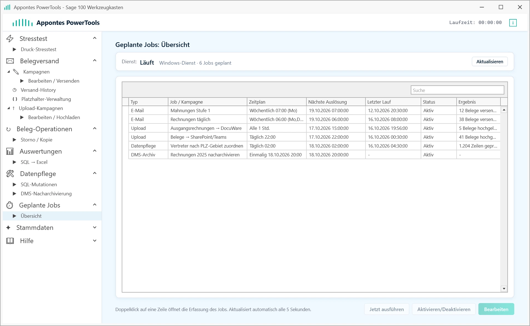Click the Auswertungen bar chart icon
530x326 pixels.
click(x=10, y=151)
